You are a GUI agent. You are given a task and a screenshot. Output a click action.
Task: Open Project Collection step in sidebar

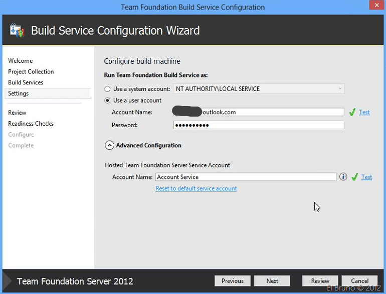31,72
